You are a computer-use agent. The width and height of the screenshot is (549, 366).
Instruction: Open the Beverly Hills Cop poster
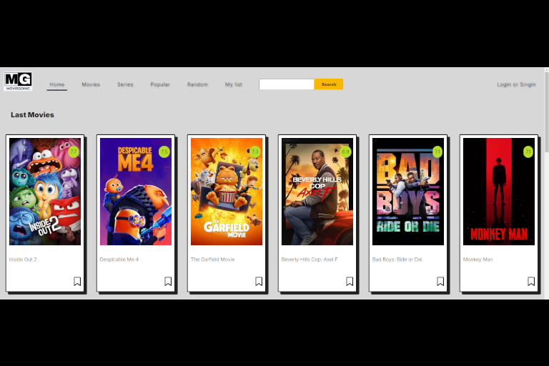click(x=317, y=192)
